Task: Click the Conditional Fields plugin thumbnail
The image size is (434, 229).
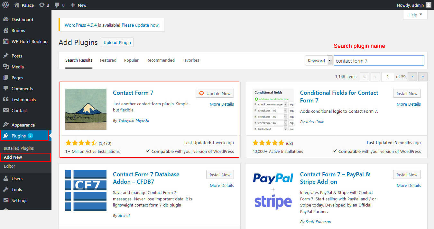Action: coord(273,109)
